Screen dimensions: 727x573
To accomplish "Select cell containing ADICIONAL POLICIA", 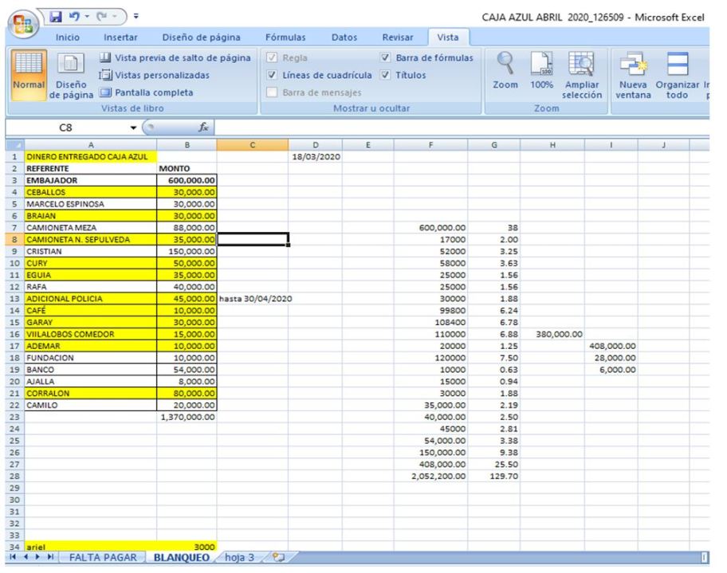I will 78,299.
